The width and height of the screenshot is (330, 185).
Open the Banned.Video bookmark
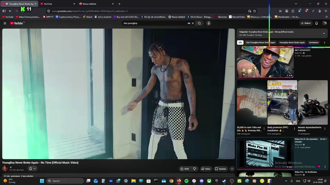coord(237,17)
